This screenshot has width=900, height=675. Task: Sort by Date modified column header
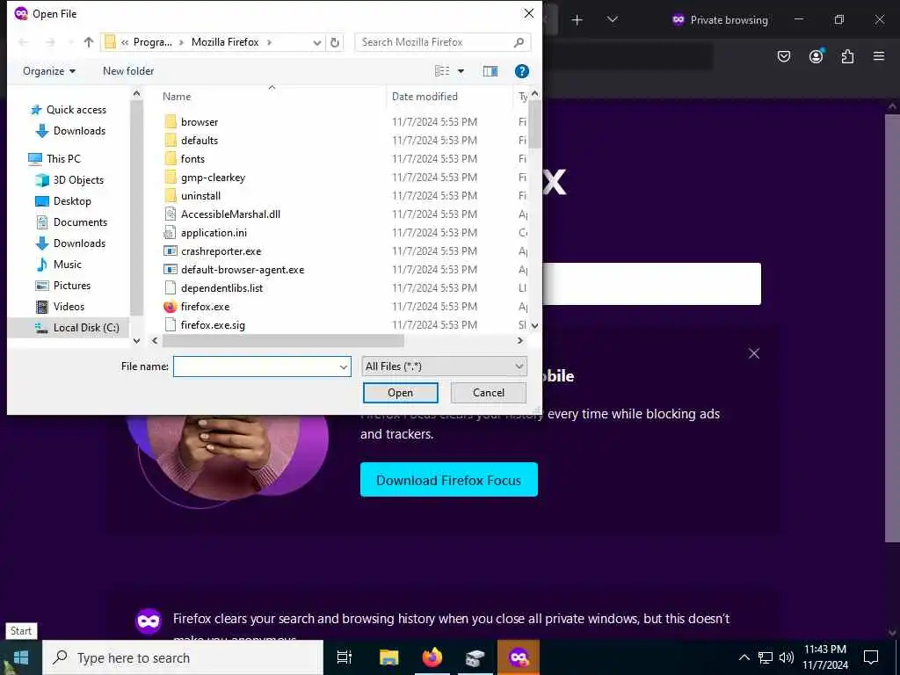[425, 97]
